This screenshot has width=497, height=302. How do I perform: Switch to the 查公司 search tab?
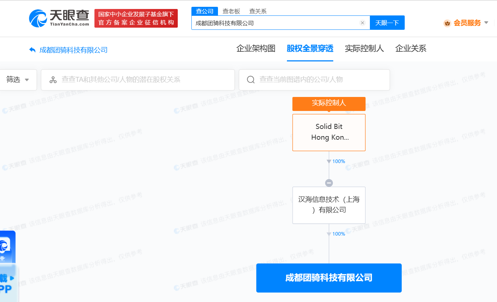205,11
